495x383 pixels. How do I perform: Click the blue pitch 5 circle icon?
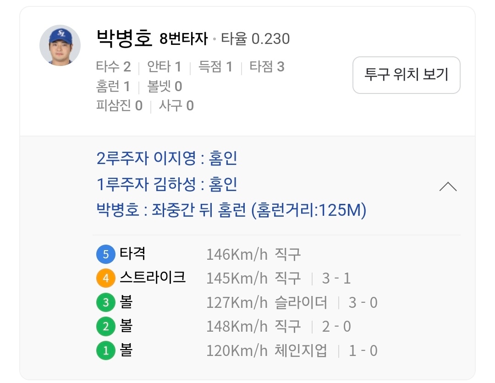point(105,254)
